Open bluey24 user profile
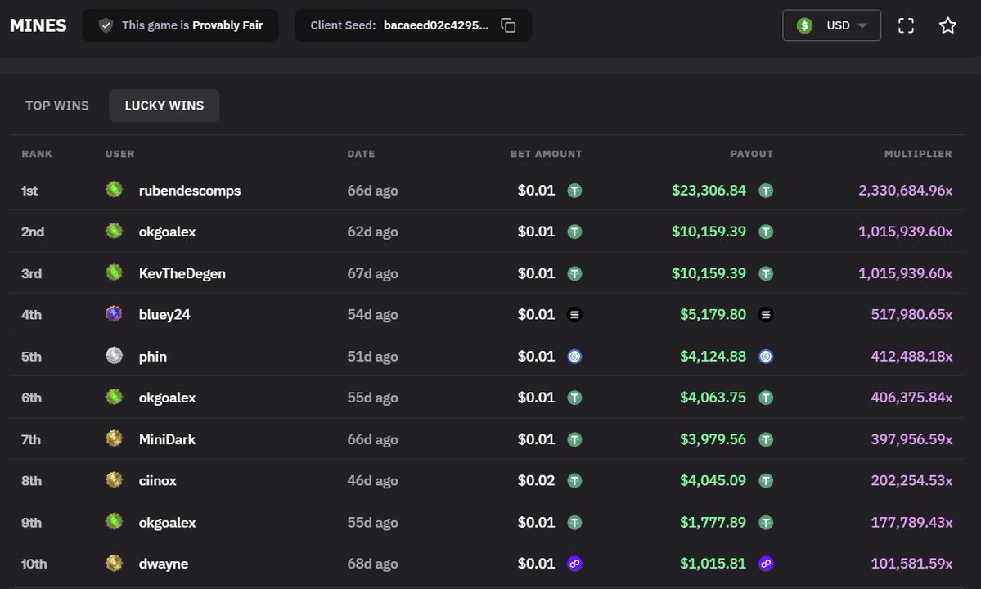981x589 pixels. click(x=164, y=314)
